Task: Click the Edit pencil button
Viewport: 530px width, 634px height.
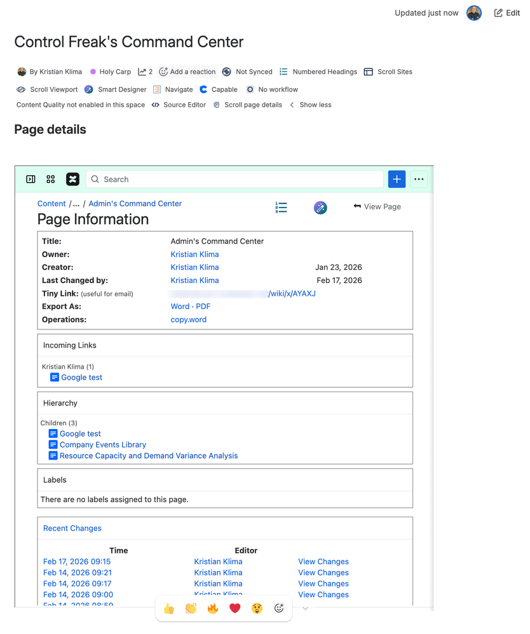Action: (x=506, y=13)
